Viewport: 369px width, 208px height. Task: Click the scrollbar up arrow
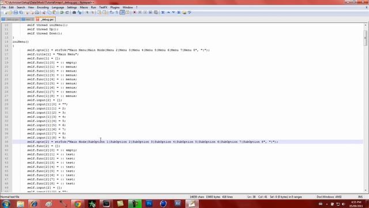coord(365,25)
